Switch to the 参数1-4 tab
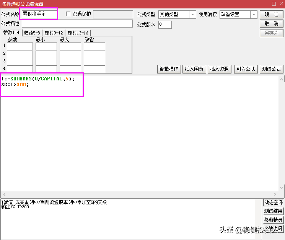The width and height of the screenshot is (285, 240). [x=11, y=33]
